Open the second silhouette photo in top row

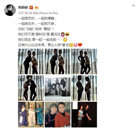(58, 61)
